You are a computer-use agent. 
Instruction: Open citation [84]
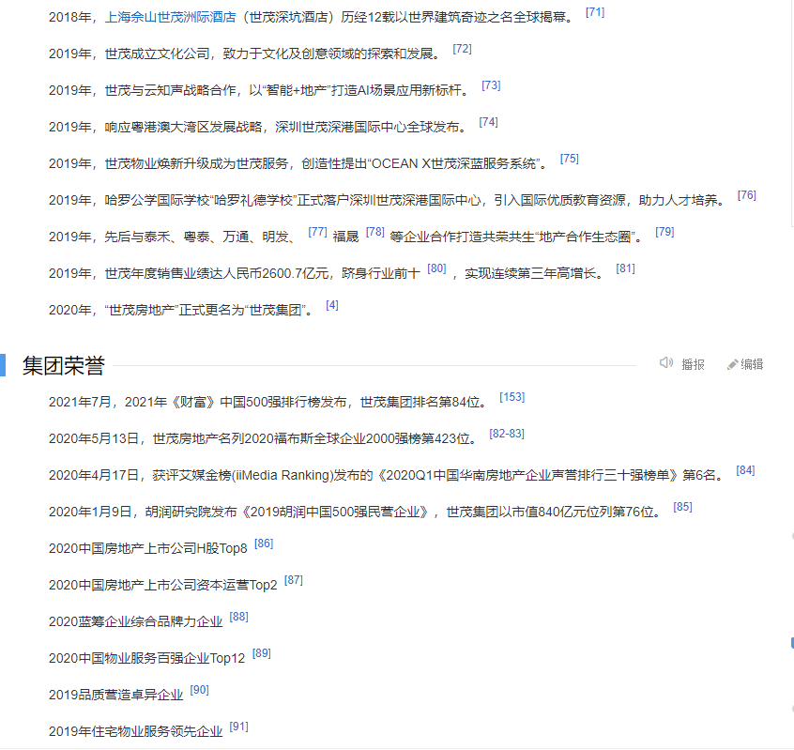click(x=745, y=470)
